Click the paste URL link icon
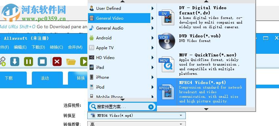Screen dimensions: 279x126 (3, 62)
